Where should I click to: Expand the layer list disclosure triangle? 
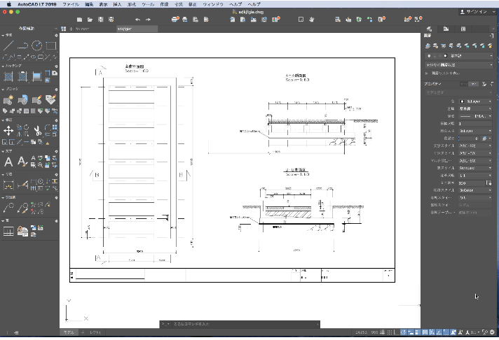coord(427,73)
